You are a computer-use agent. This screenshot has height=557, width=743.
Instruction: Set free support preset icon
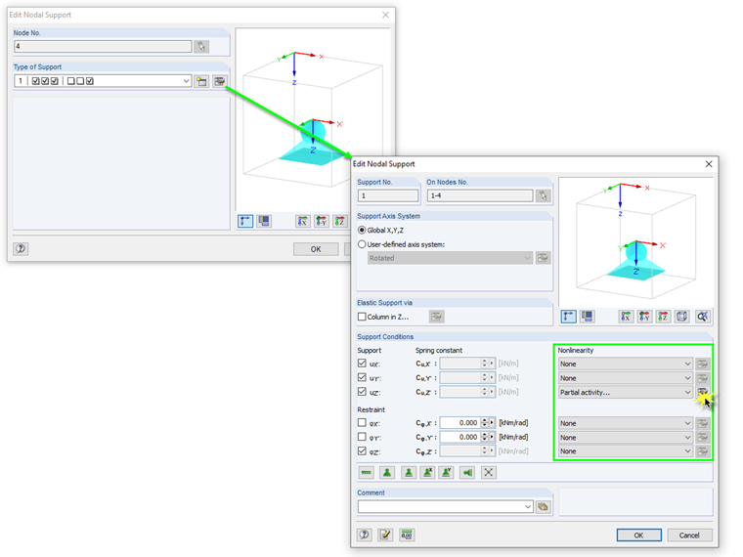click(x=367, y=472)
